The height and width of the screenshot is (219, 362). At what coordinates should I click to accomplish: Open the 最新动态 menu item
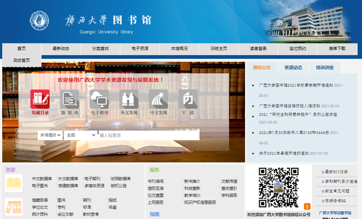pyautogui.click(x=61, y=49)
